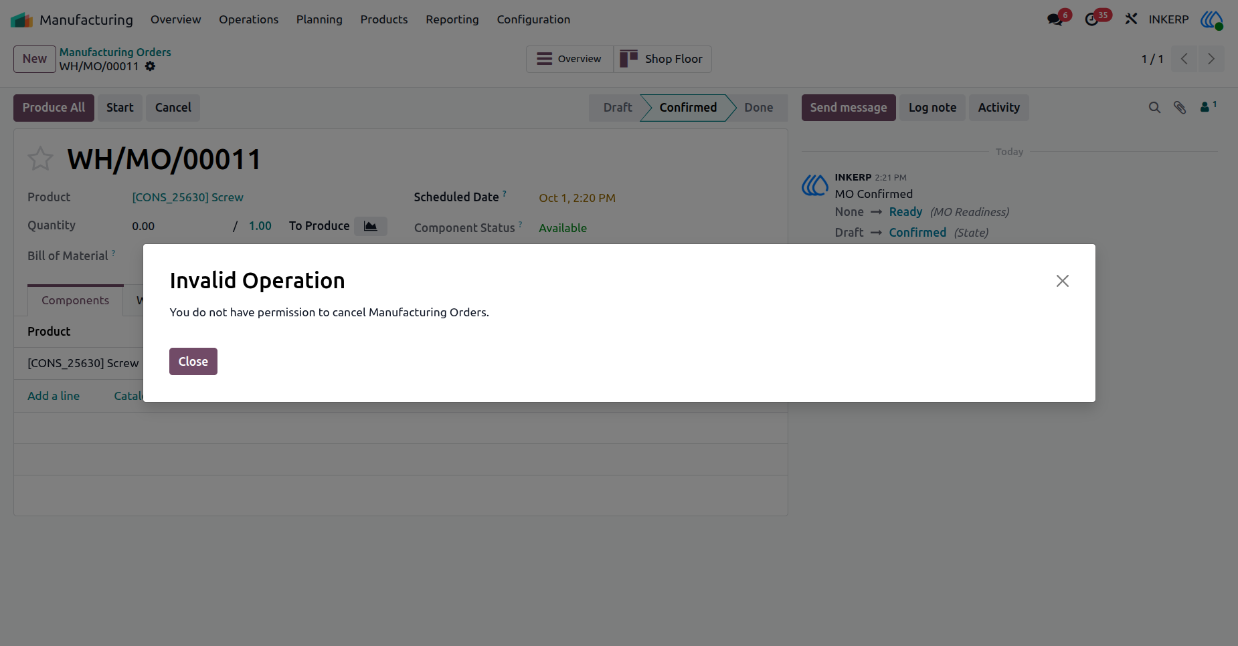Search messages with magnifier icon

(1154, 108)
